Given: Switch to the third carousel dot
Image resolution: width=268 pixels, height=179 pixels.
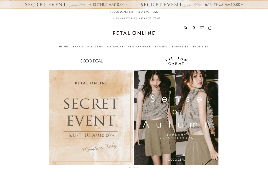Looking at the screenshot, I should [x=138, y=168].
